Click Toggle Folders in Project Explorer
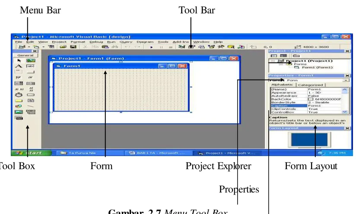 pos(296,56)
